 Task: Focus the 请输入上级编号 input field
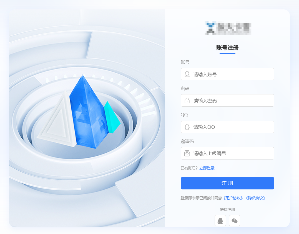coord(227,153)
